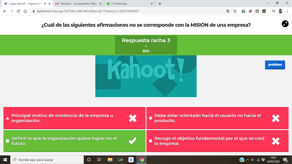
Task: Open the Chrome profile avatar
Action: click(x=280, y=11)
